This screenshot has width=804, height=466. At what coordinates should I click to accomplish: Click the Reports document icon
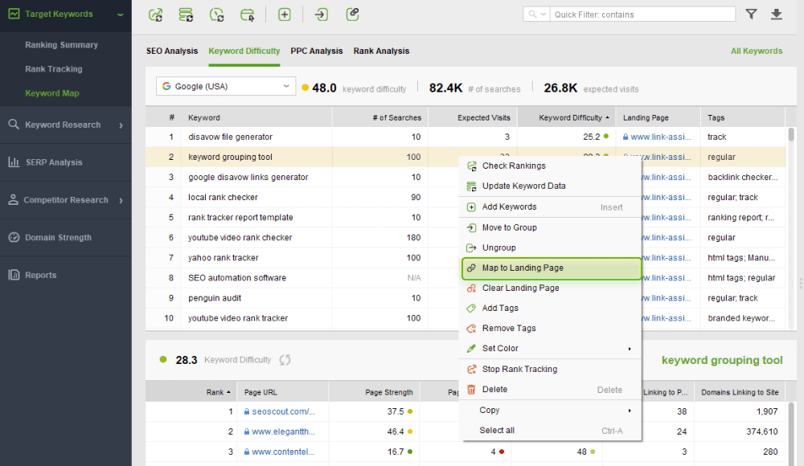[14, 275]
